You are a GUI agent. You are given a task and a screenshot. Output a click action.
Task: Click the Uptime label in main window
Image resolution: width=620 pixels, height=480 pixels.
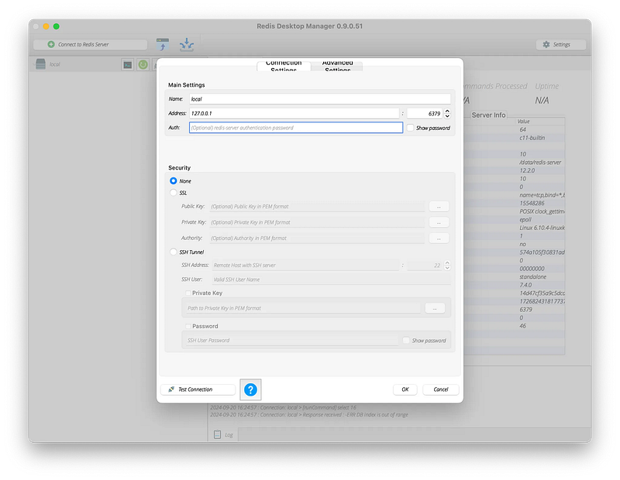point(547,86)
